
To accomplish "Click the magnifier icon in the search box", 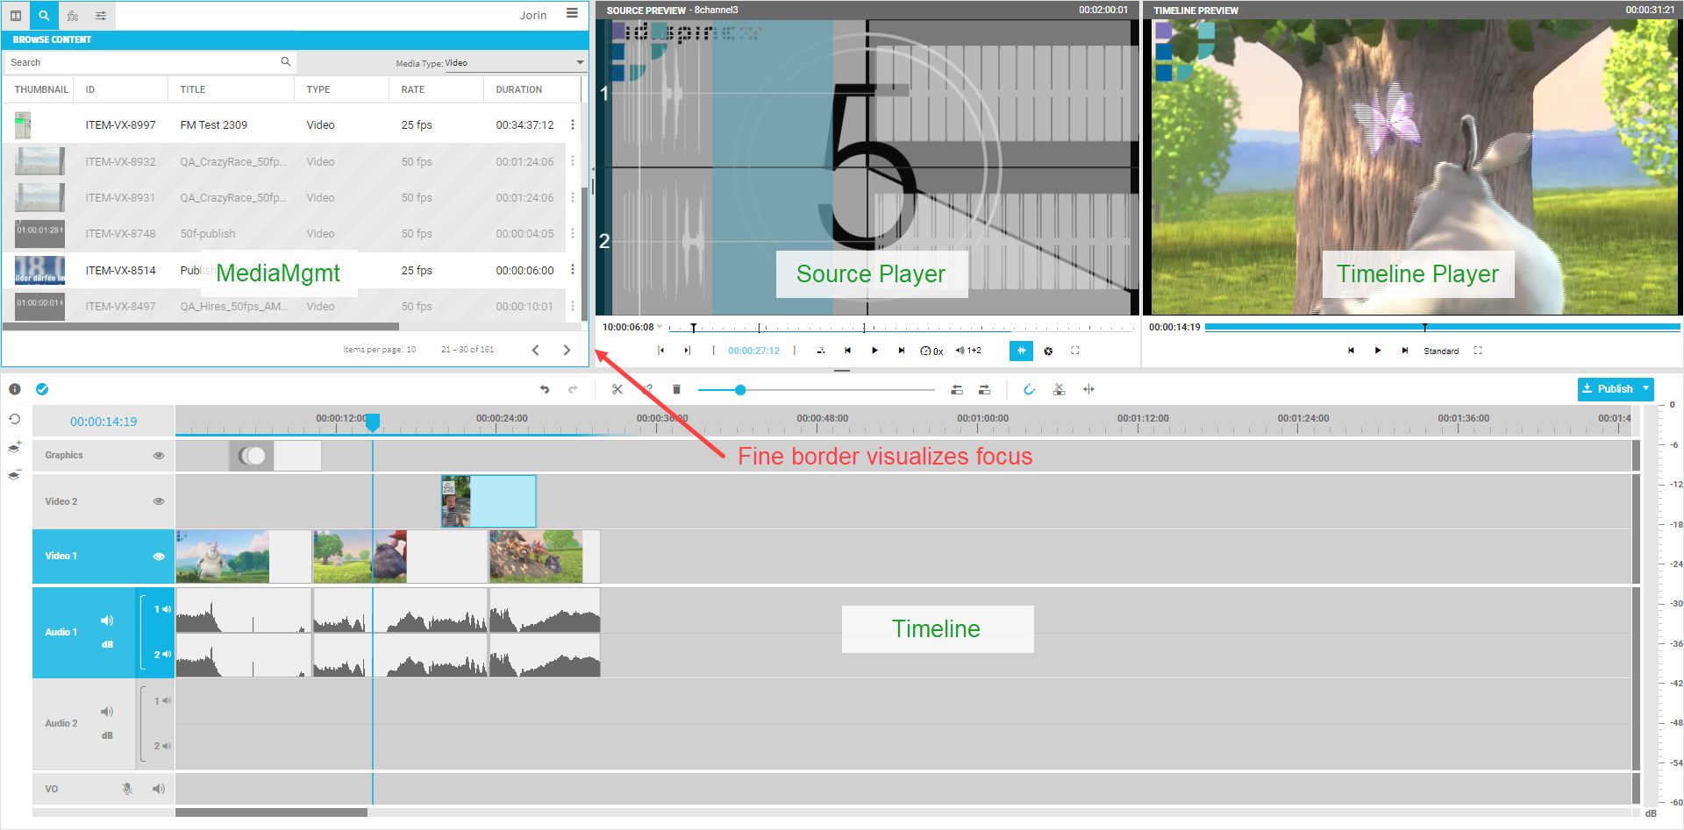I will tap(285, 62).
